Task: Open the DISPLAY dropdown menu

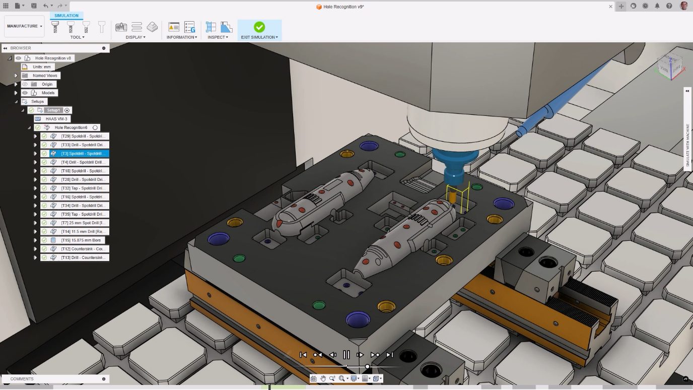Action: 135,36
